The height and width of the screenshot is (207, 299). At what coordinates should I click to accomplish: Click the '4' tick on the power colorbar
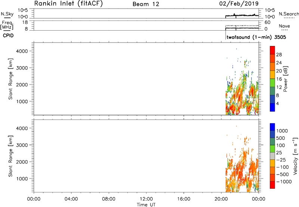click(277, 103)
